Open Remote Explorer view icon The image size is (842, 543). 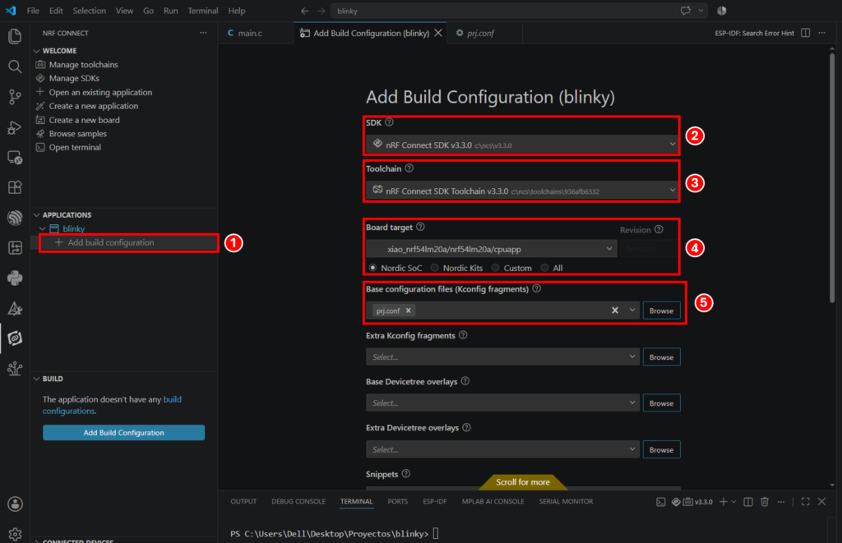[x=15, y=157]
